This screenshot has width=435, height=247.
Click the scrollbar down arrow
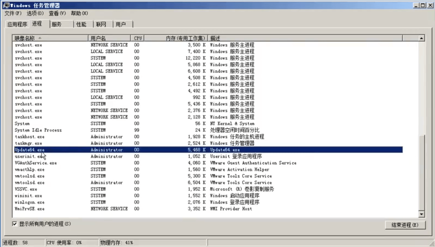421,214
